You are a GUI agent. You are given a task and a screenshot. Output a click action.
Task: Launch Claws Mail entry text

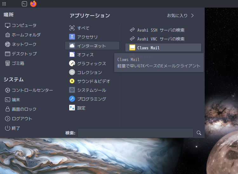click(x=149, y=48)
